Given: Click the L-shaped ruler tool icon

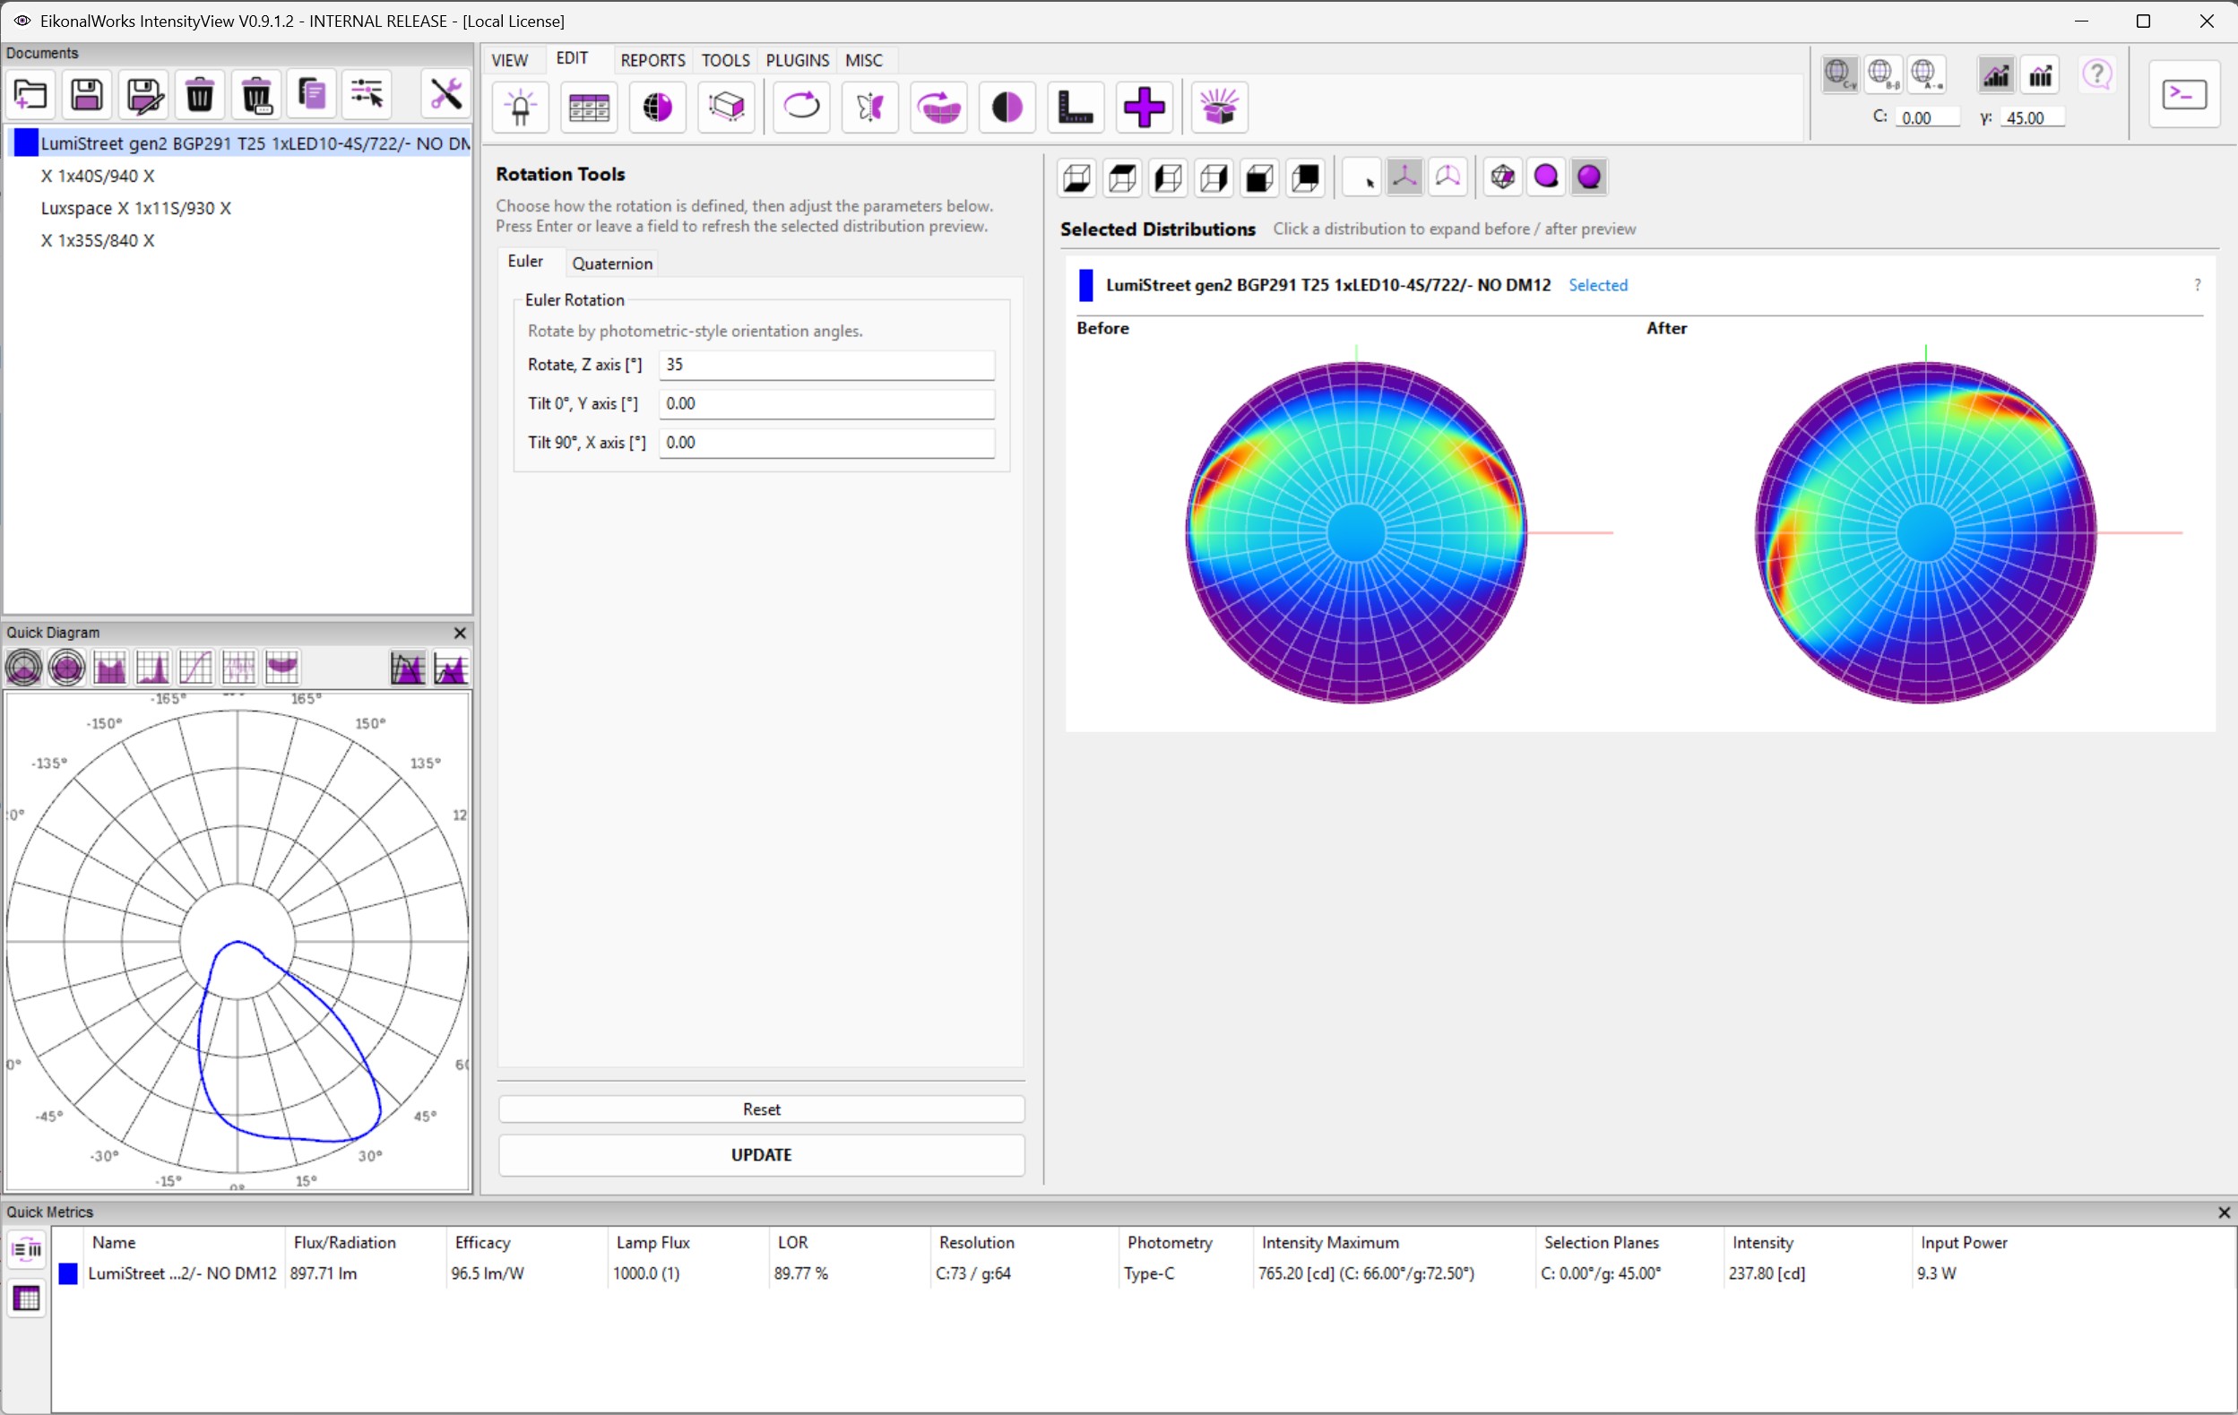Looking at the screenshot, I should 1076,107.
